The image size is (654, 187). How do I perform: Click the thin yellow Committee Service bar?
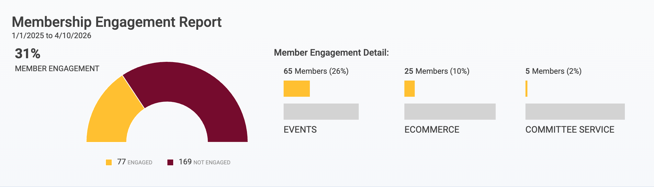coord(526,89)
